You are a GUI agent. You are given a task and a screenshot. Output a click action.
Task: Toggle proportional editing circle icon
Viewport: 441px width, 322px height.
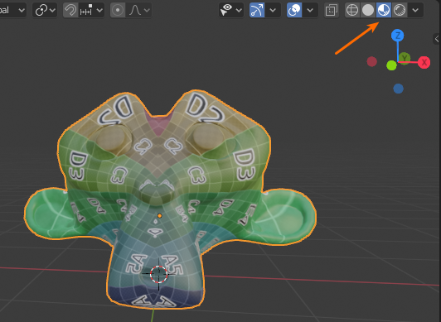point(118,11)
